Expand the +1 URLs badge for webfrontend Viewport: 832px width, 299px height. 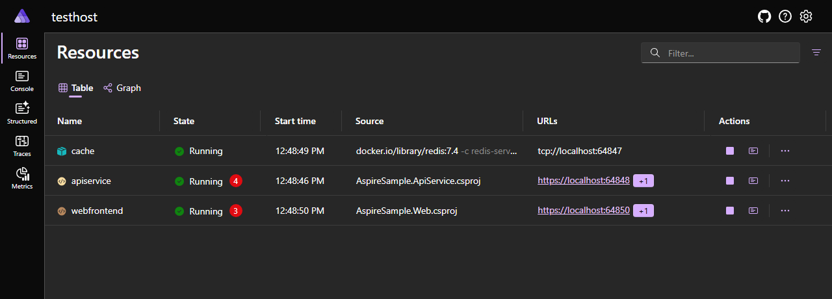click(x=643, y=211)
